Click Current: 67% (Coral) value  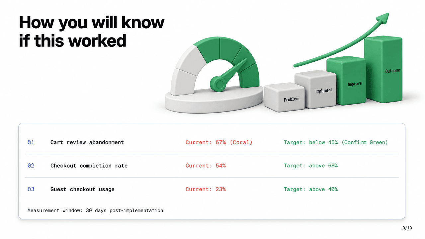pyautogui.click(x=219, y=142)
